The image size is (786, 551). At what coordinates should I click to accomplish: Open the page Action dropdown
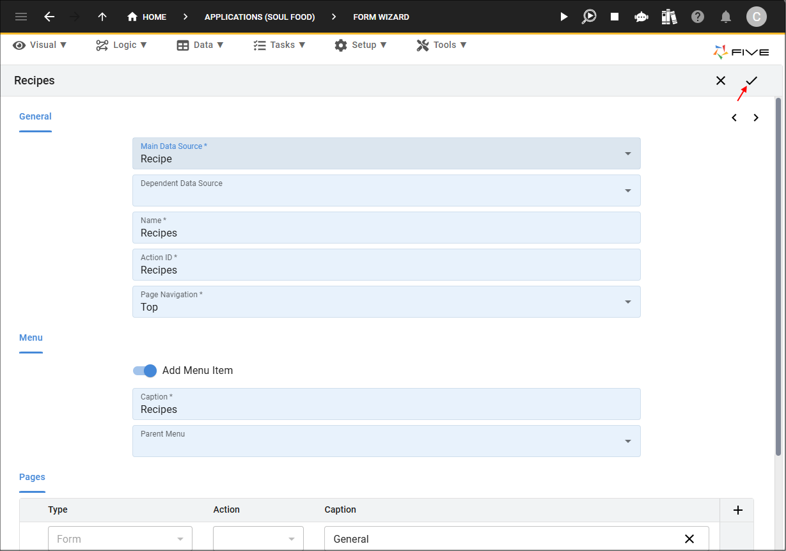click(x=258, y=539)
